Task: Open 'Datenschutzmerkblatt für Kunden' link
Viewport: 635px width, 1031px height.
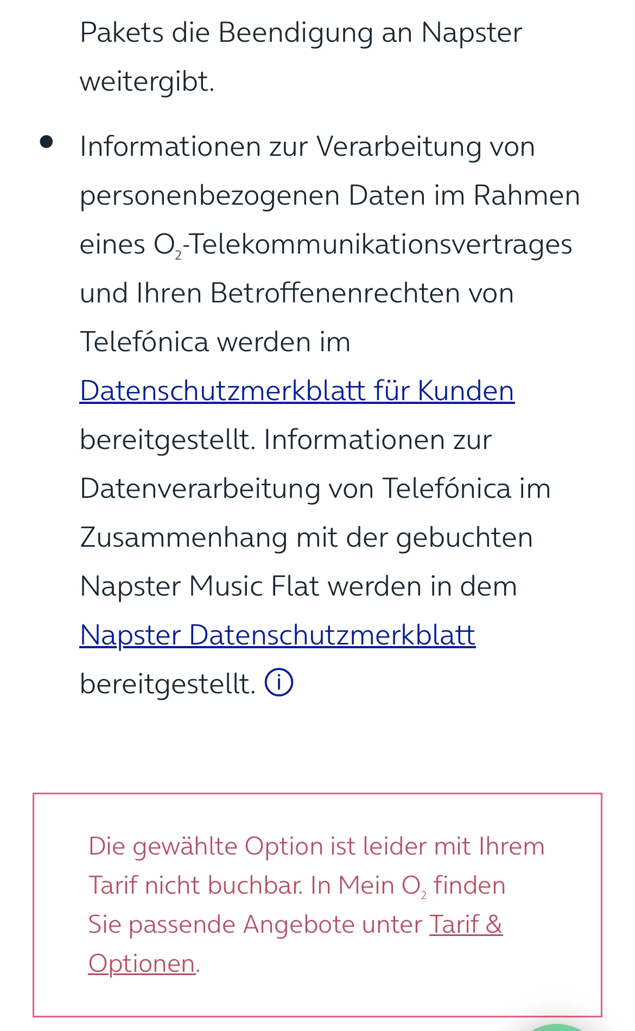Action: [297, 391]
